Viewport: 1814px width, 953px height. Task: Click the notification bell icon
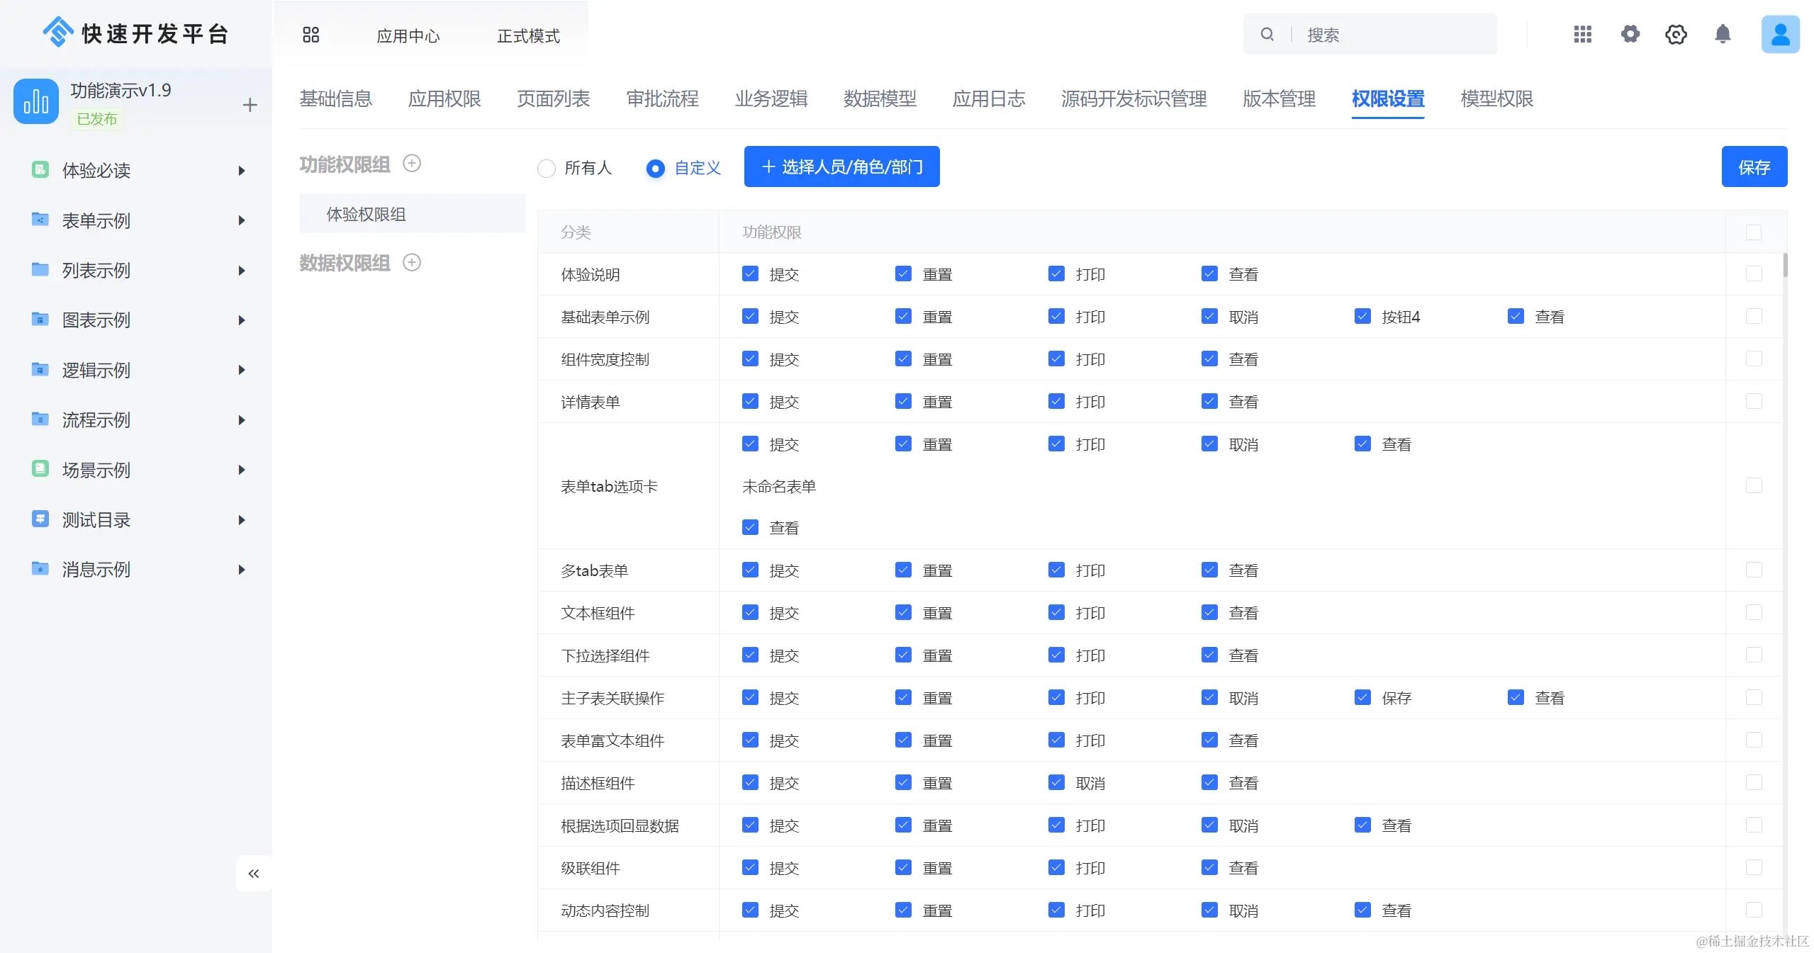[1723, 35]
